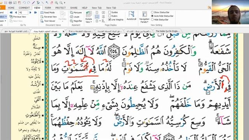Open Text Viewer

coord(48,21)
